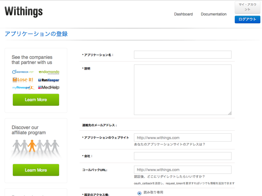Click the RunKeeper partner logo

click(x=48, y=80)
